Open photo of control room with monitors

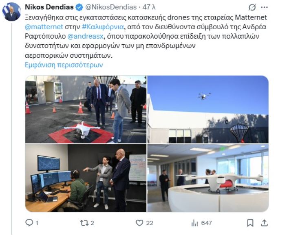[86, 178]
